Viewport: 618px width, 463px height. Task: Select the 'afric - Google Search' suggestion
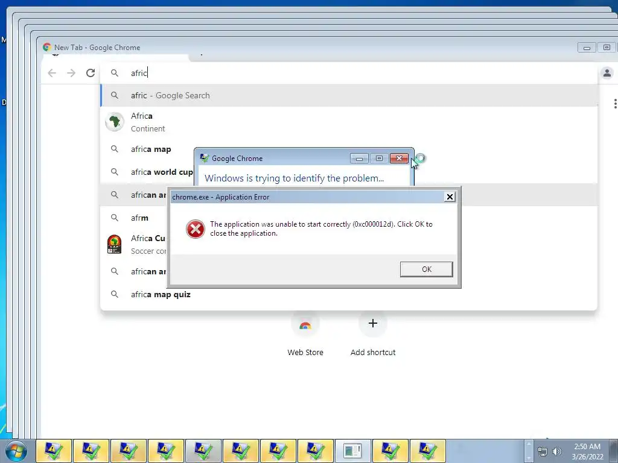pyautogui.click(x=349, y=95)
